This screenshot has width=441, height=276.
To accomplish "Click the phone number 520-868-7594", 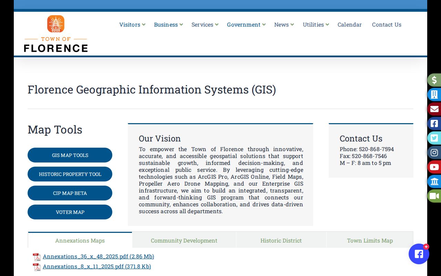I will tap(376, 149).
